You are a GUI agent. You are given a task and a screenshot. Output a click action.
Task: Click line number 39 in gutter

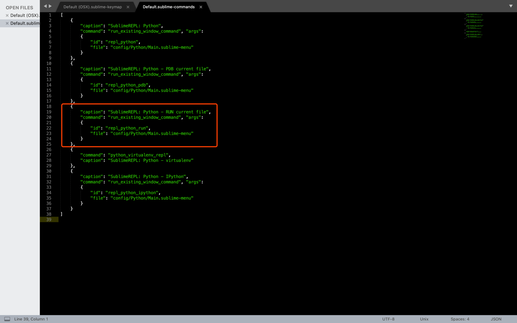49,220
